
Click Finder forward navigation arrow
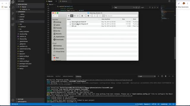(x=56, y=16)
